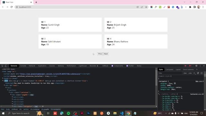Open the AdBlock DevTools tab
Screen dimensions: 206x116
tap(105, 66)
